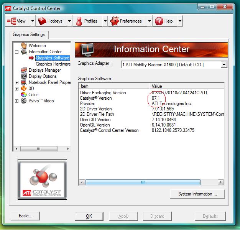Click the software list scroll right arrow
The image size is (240, 230).
click(x=221, y=182)
